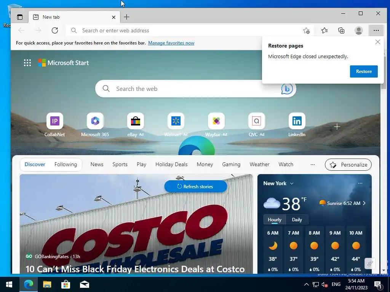390x292 pixels.
Task: Open File Explorer from taskbar
Action: point(47,284)
